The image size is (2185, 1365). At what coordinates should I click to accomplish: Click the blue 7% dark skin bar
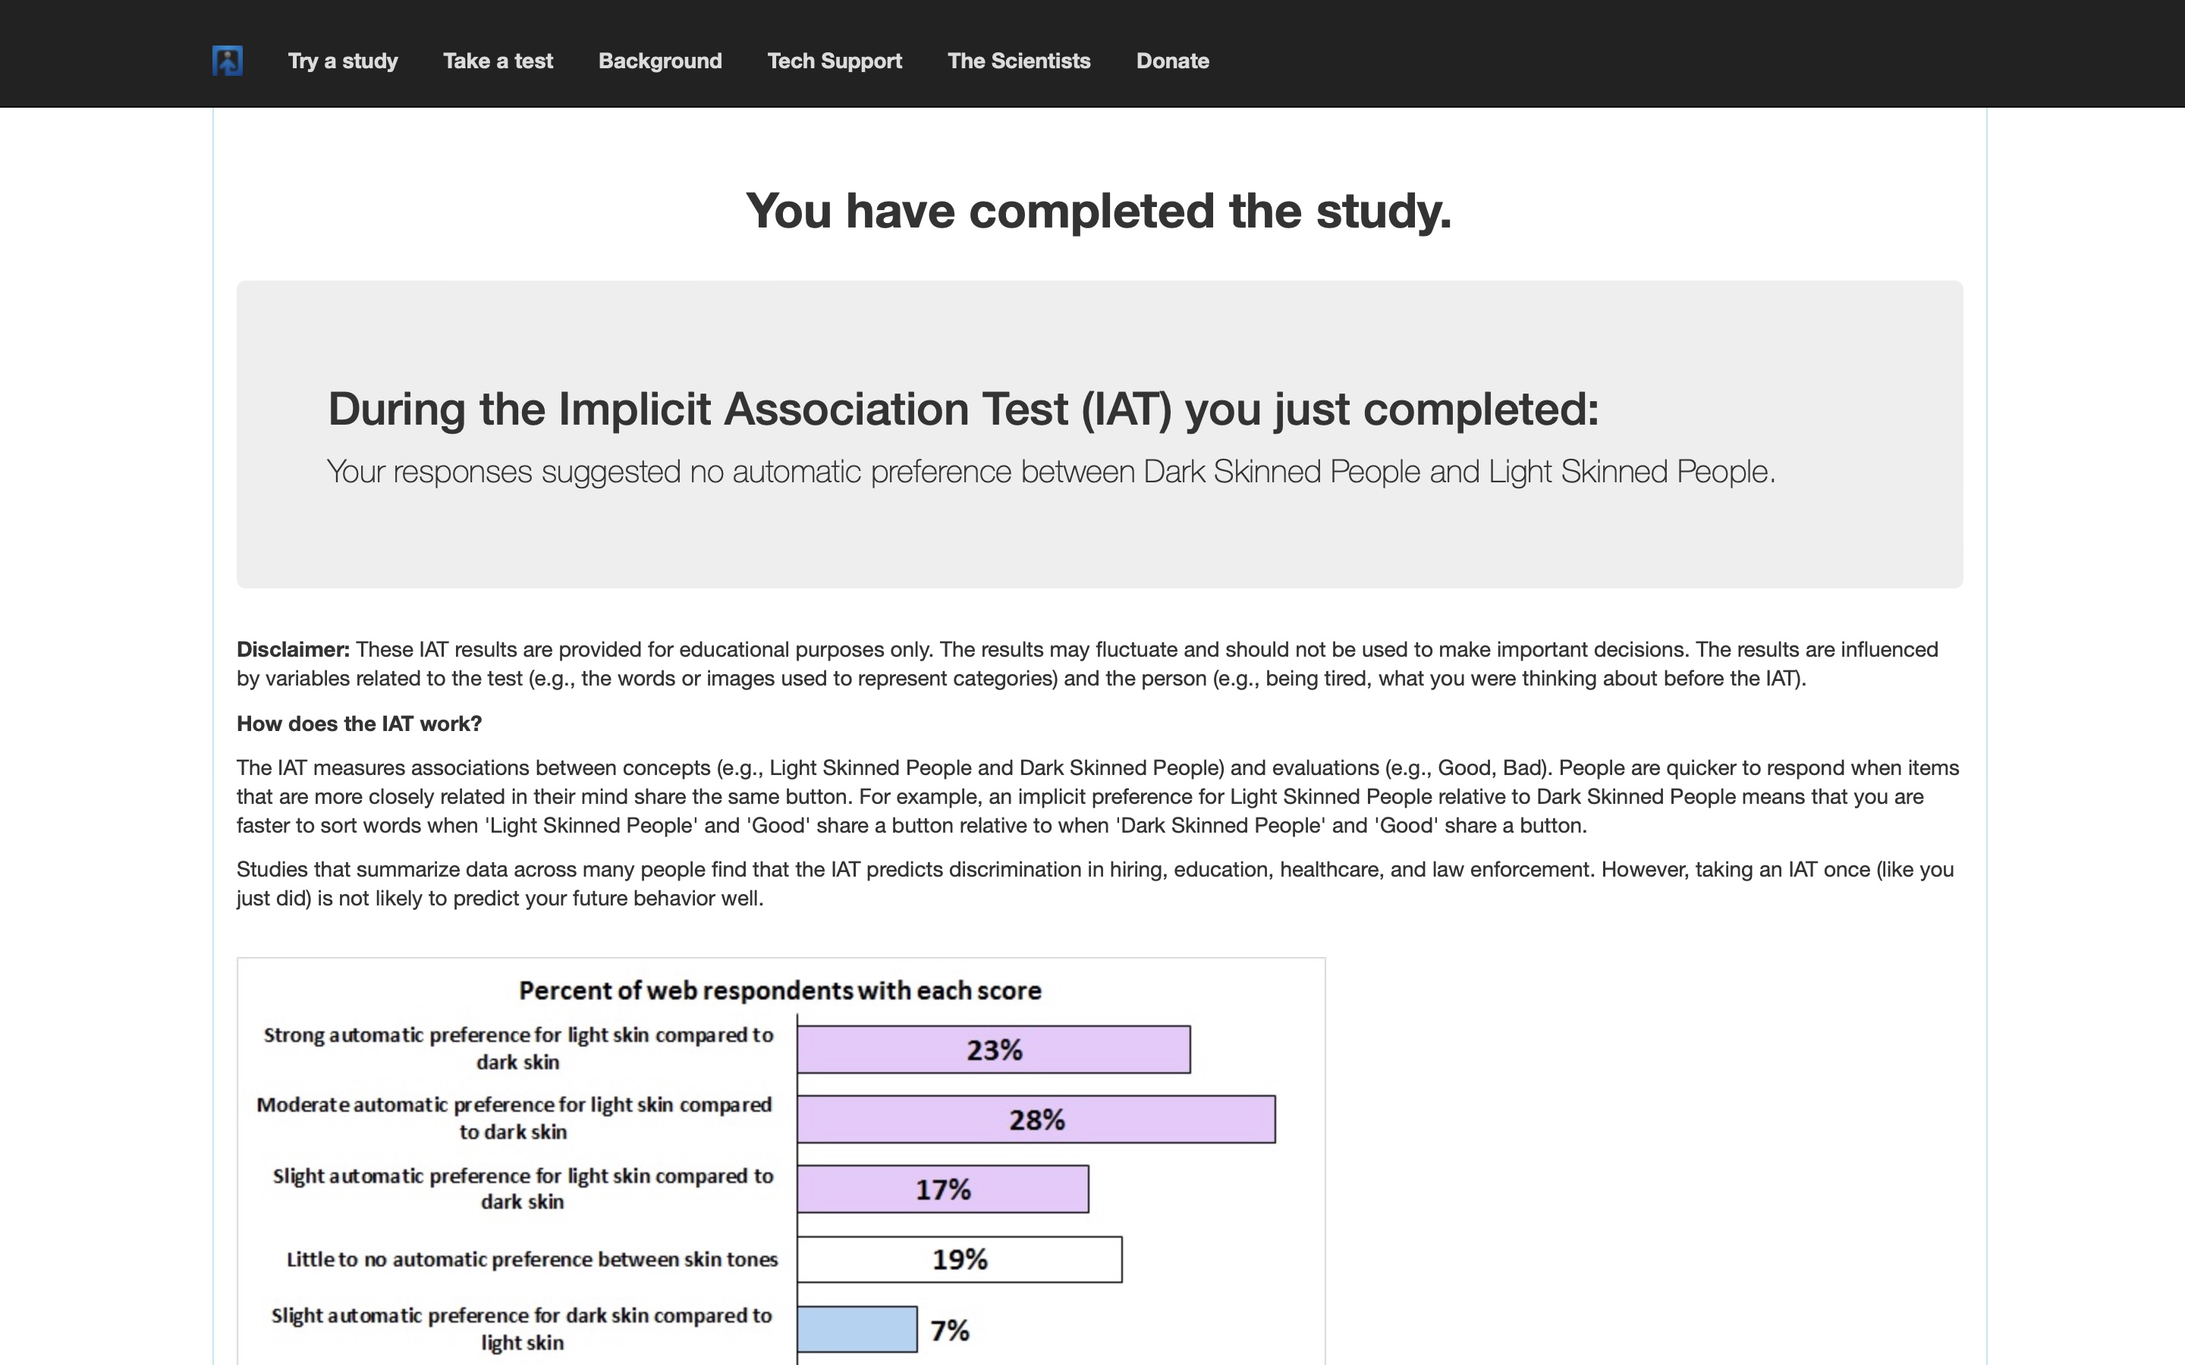(858, 1329)
